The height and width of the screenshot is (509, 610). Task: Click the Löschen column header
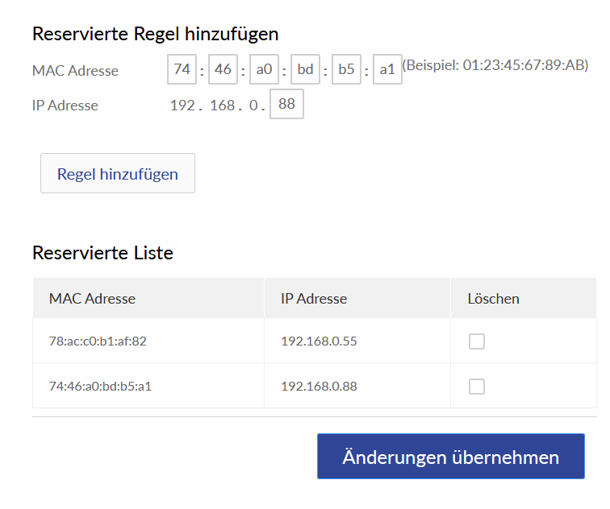coord(493,299)
